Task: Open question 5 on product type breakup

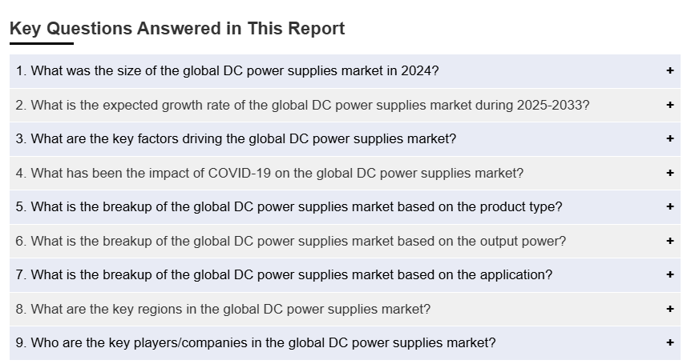Action: (x=289, y=206)
